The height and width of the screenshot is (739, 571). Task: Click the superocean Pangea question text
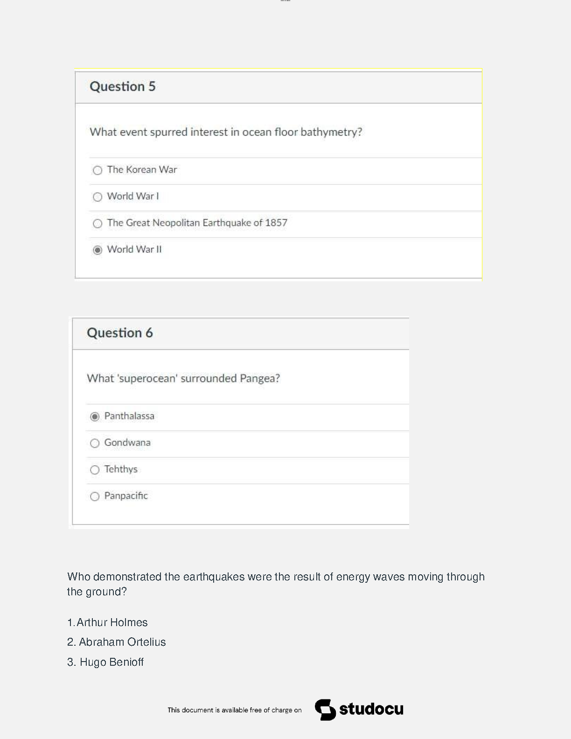pos(183,378)
